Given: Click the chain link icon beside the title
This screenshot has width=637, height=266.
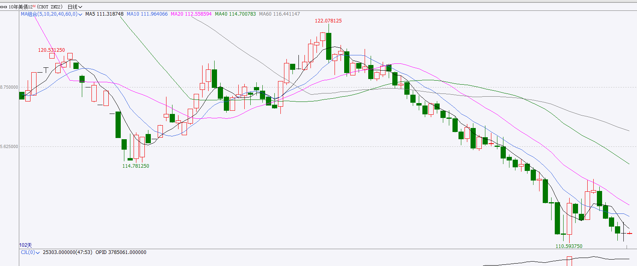Looking at the screenshot, I should (x=4, y=7).
